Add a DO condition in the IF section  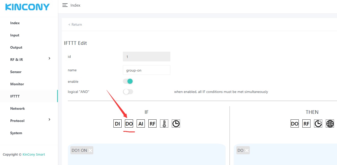coord(129,124)
